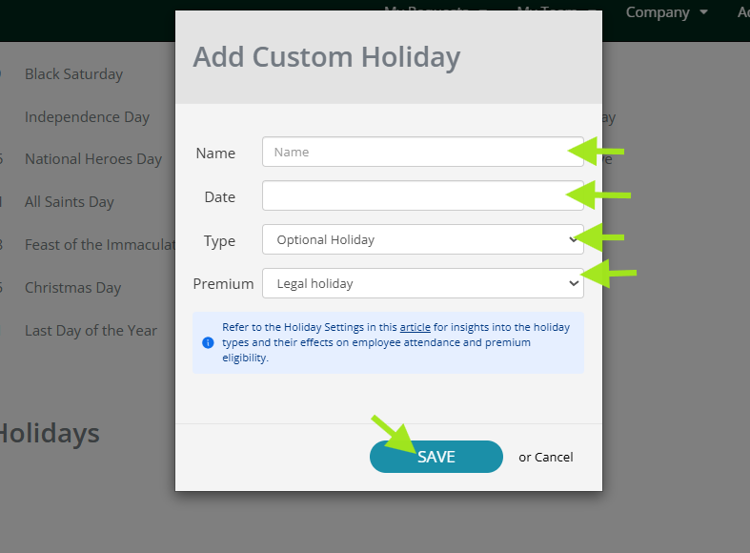This screenshot has width=750, height=553.
Task: Expand the Type dropdown arrow
Action: click(574, 239)
